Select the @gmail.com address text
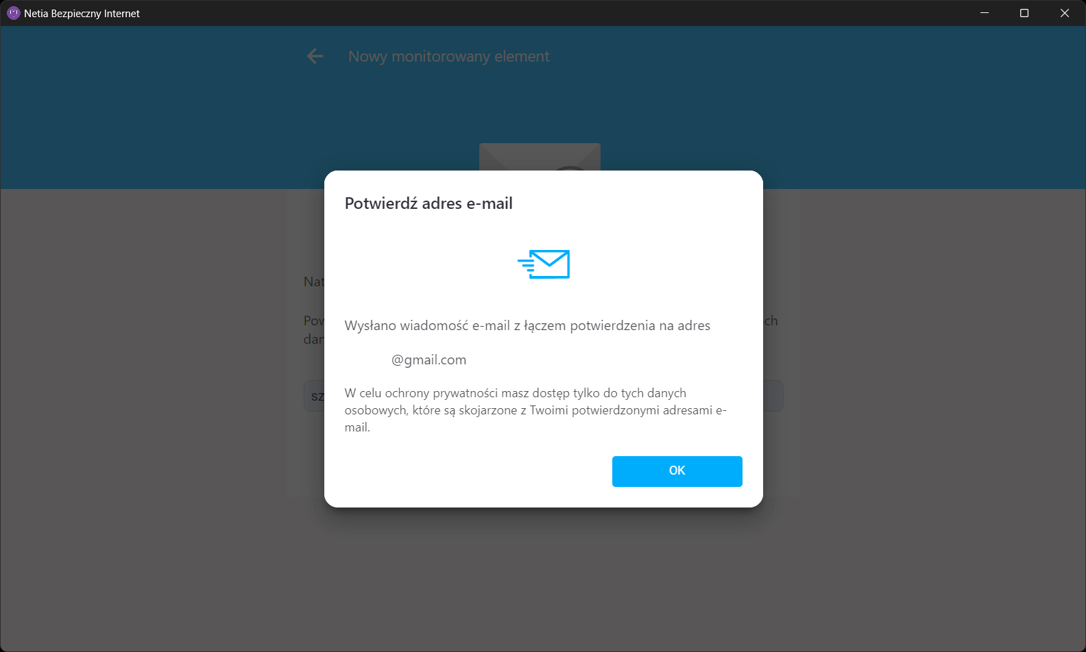 tap(429, 360)
